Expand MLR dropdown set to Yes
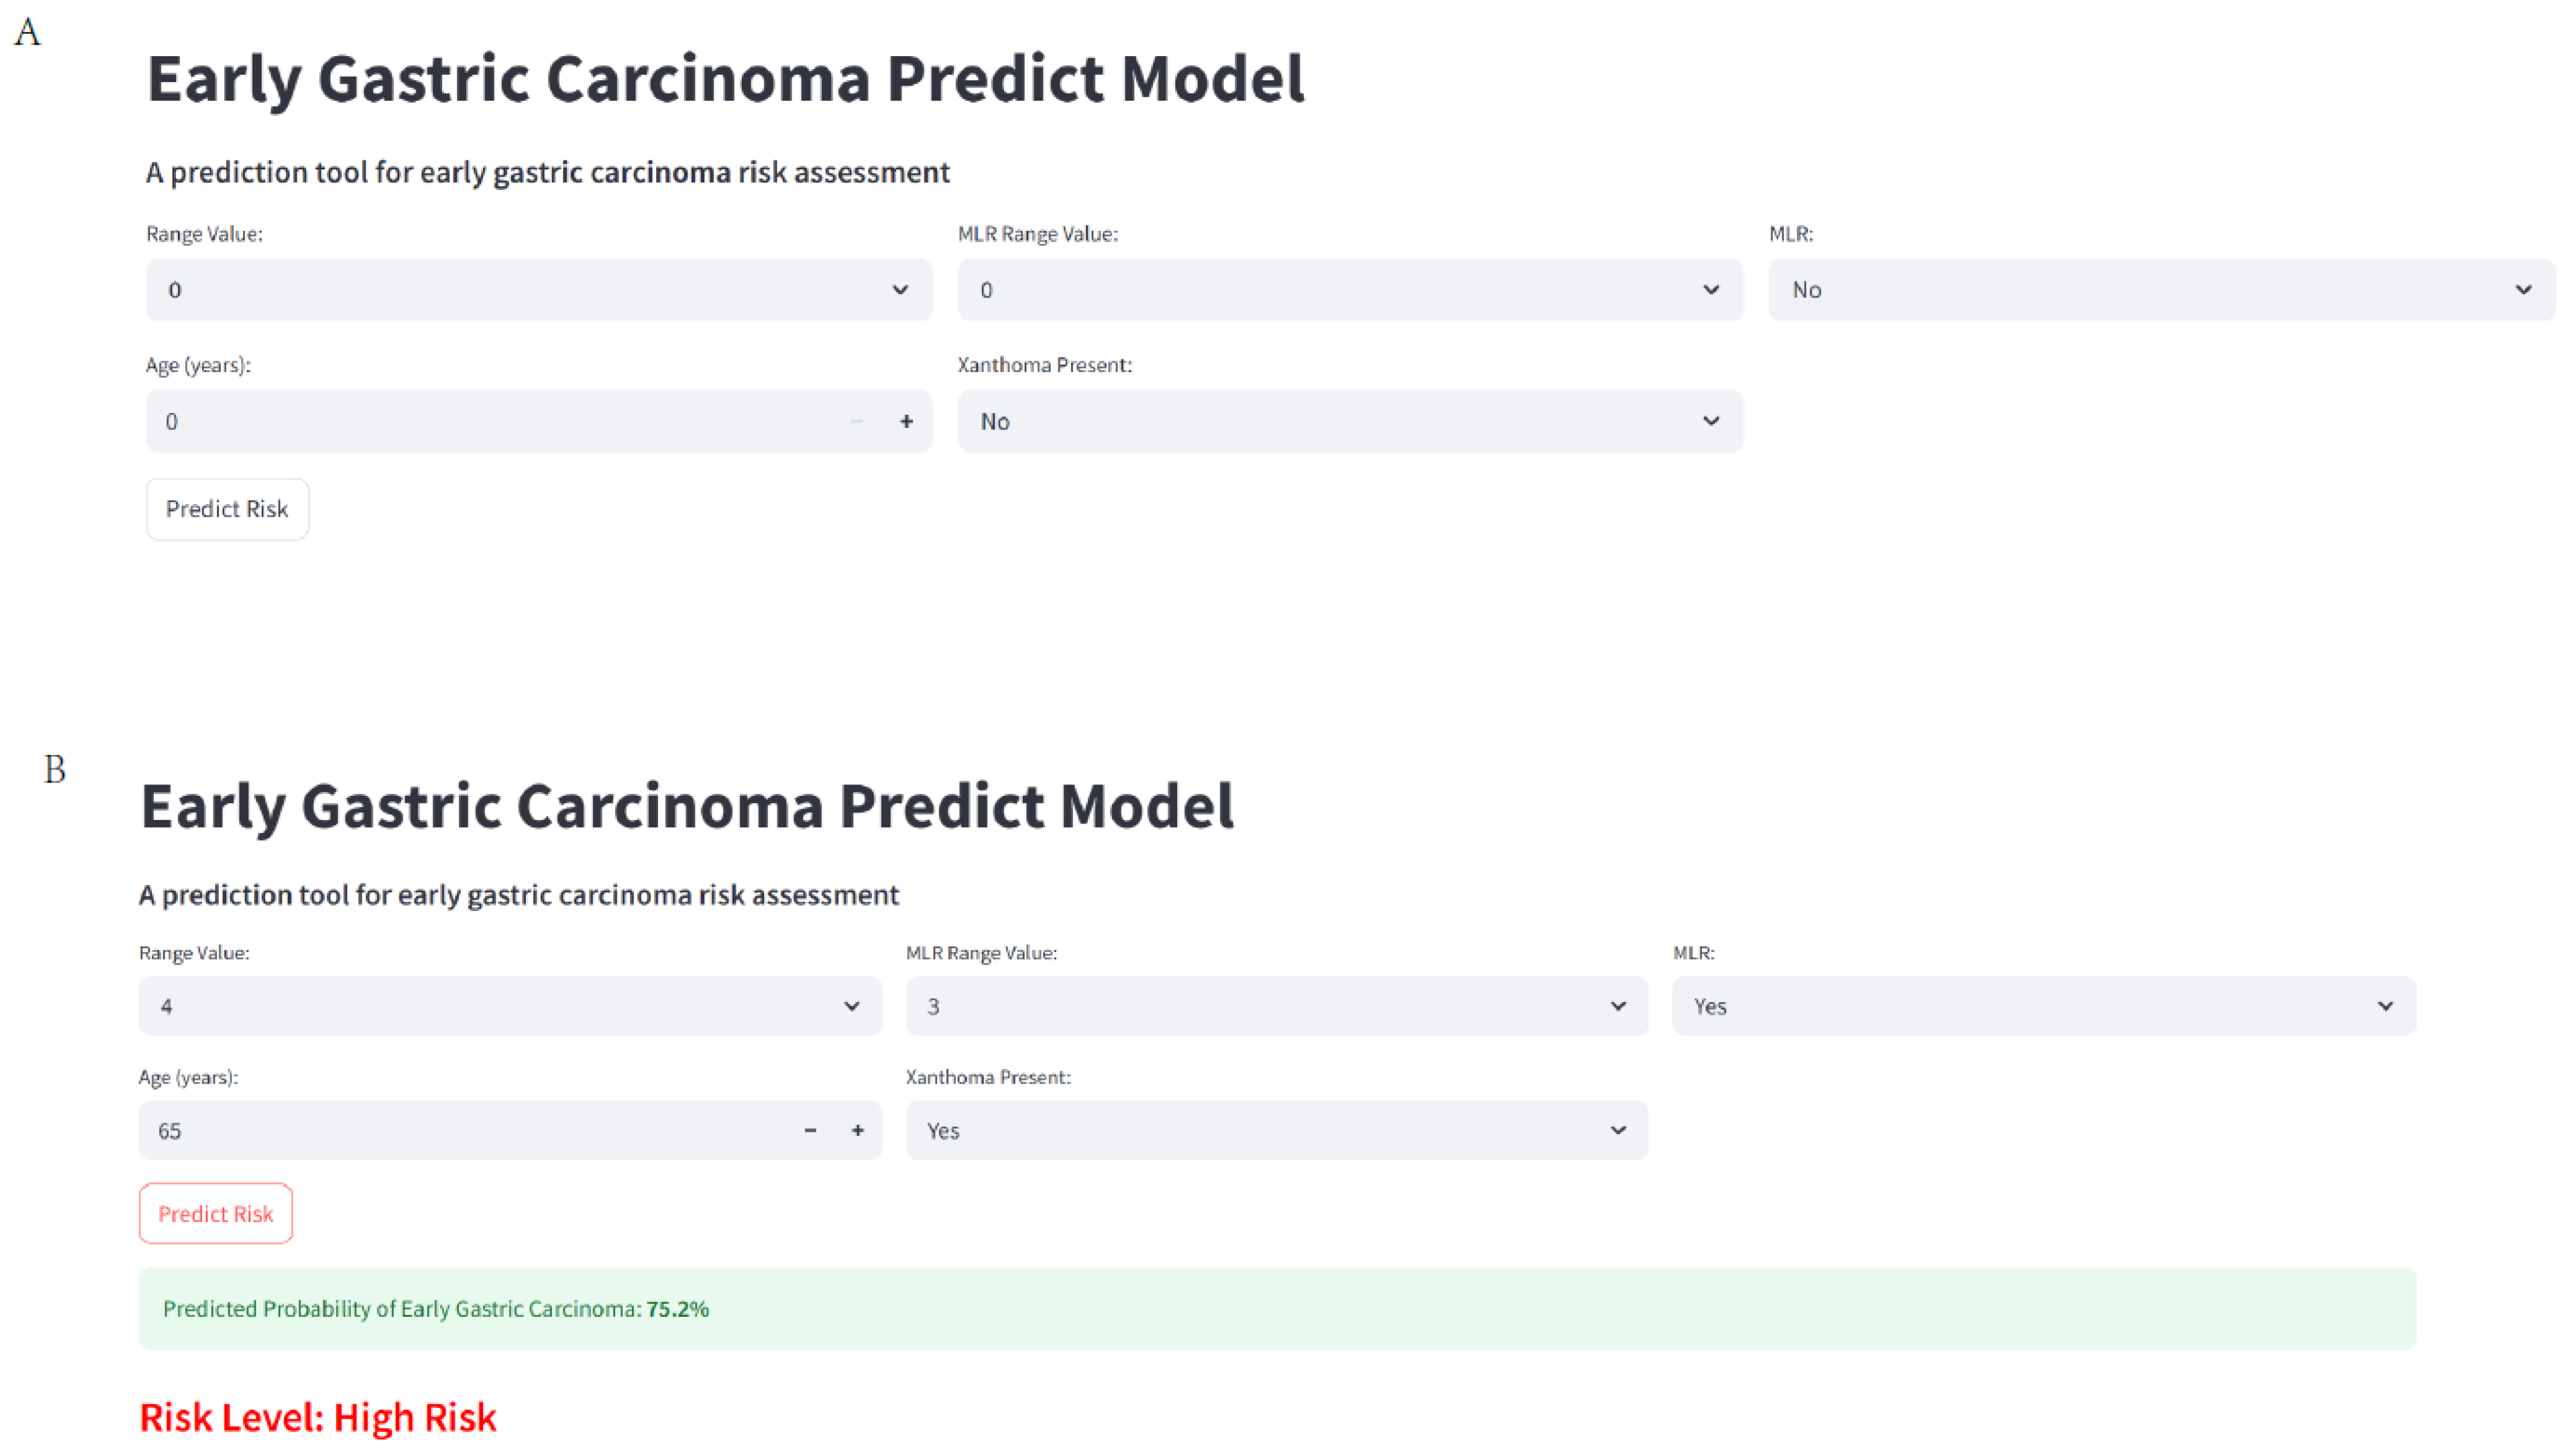The height and width of the screenshot is (1456, 2575). point(2043,1006)
